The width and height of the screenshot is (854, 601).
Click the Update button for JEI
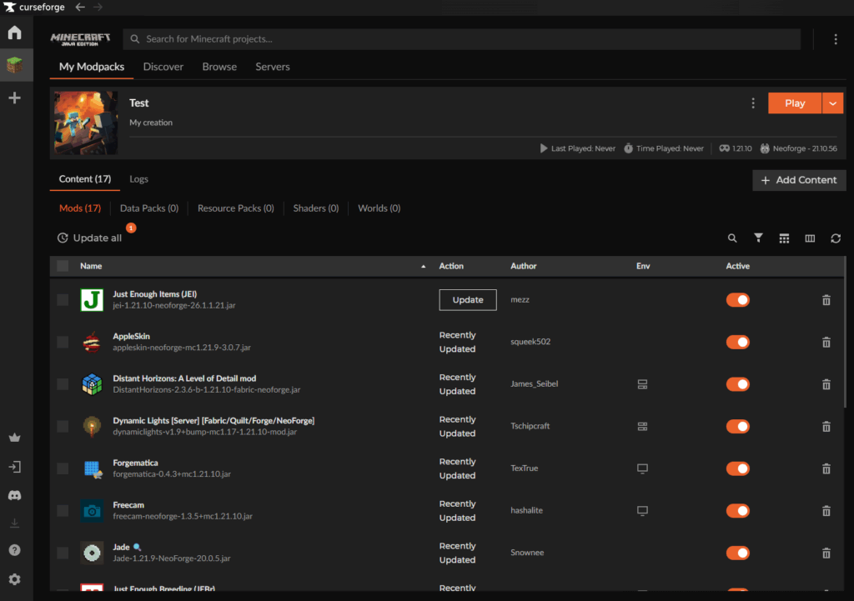tap(467, 300)
